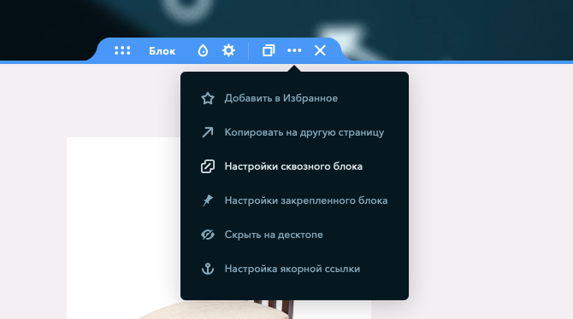Click the anchor icon in the menu
This screenshot has height=319, width=573.
click(208, 269)
